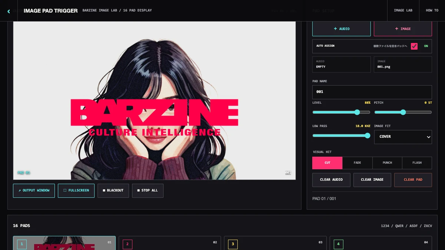The image size is (445, 250).
Task: Click the large image preview display
Action: pyautogui.click(x=154, y=100)
